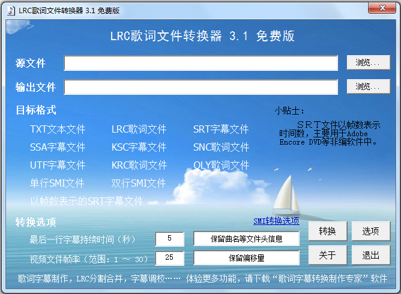
Task: Click the music note title bar icon
Action: (11, 10)
